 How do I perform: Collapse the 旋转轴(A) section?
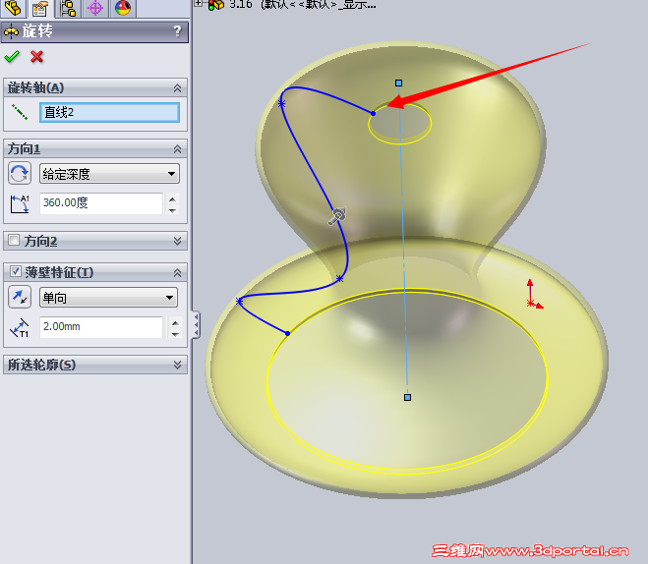tap(177, 88)
